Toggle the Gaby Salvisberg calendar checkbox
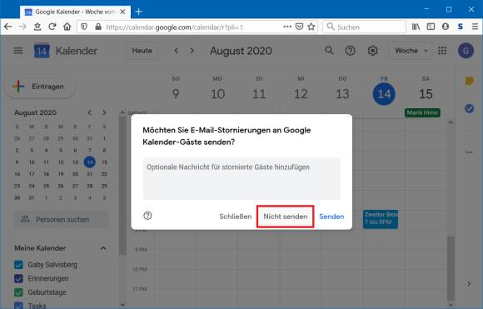483x309 pixels. tap(18, 265)
